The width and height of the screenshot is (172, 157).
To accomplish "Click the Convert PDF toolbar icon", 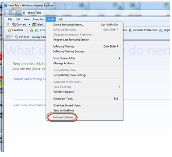I will click(x=14, y=24).
